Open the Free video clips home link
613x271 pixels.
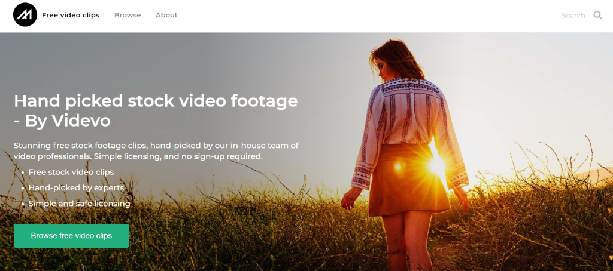click(71, 15)
